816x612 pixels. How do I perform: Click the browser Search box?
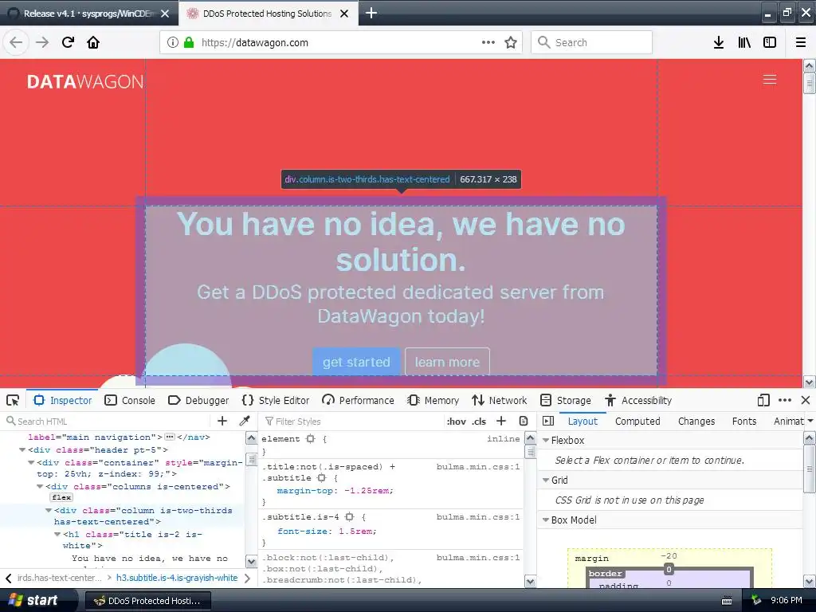point(591,42)
